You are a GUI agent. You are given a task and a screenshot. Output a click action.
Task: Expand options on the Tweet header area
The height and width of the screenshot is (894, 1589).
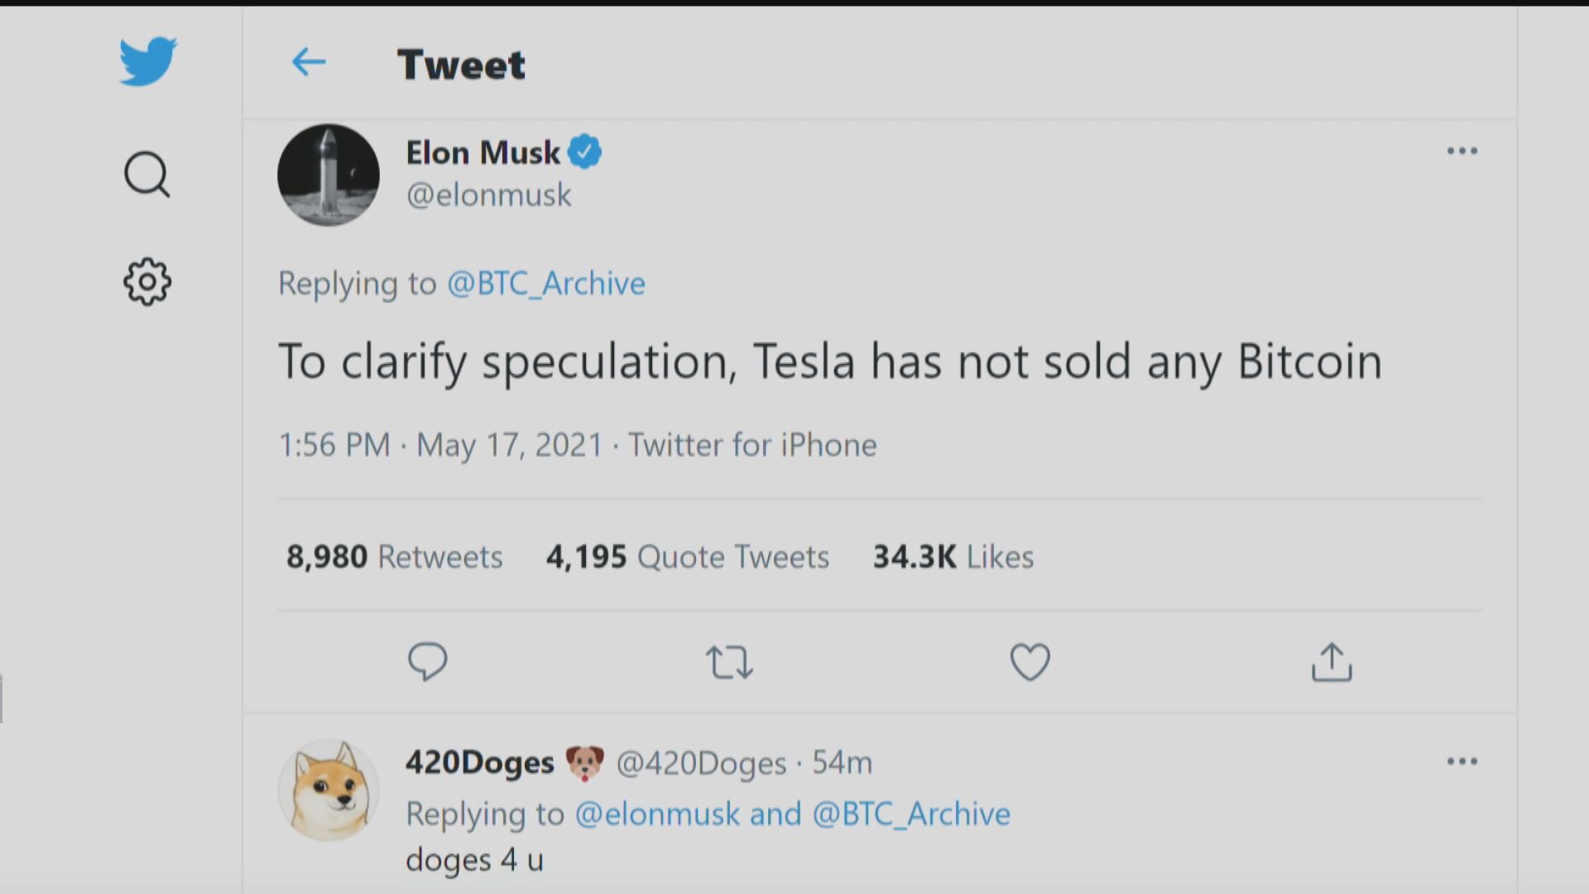(1462, 151)
